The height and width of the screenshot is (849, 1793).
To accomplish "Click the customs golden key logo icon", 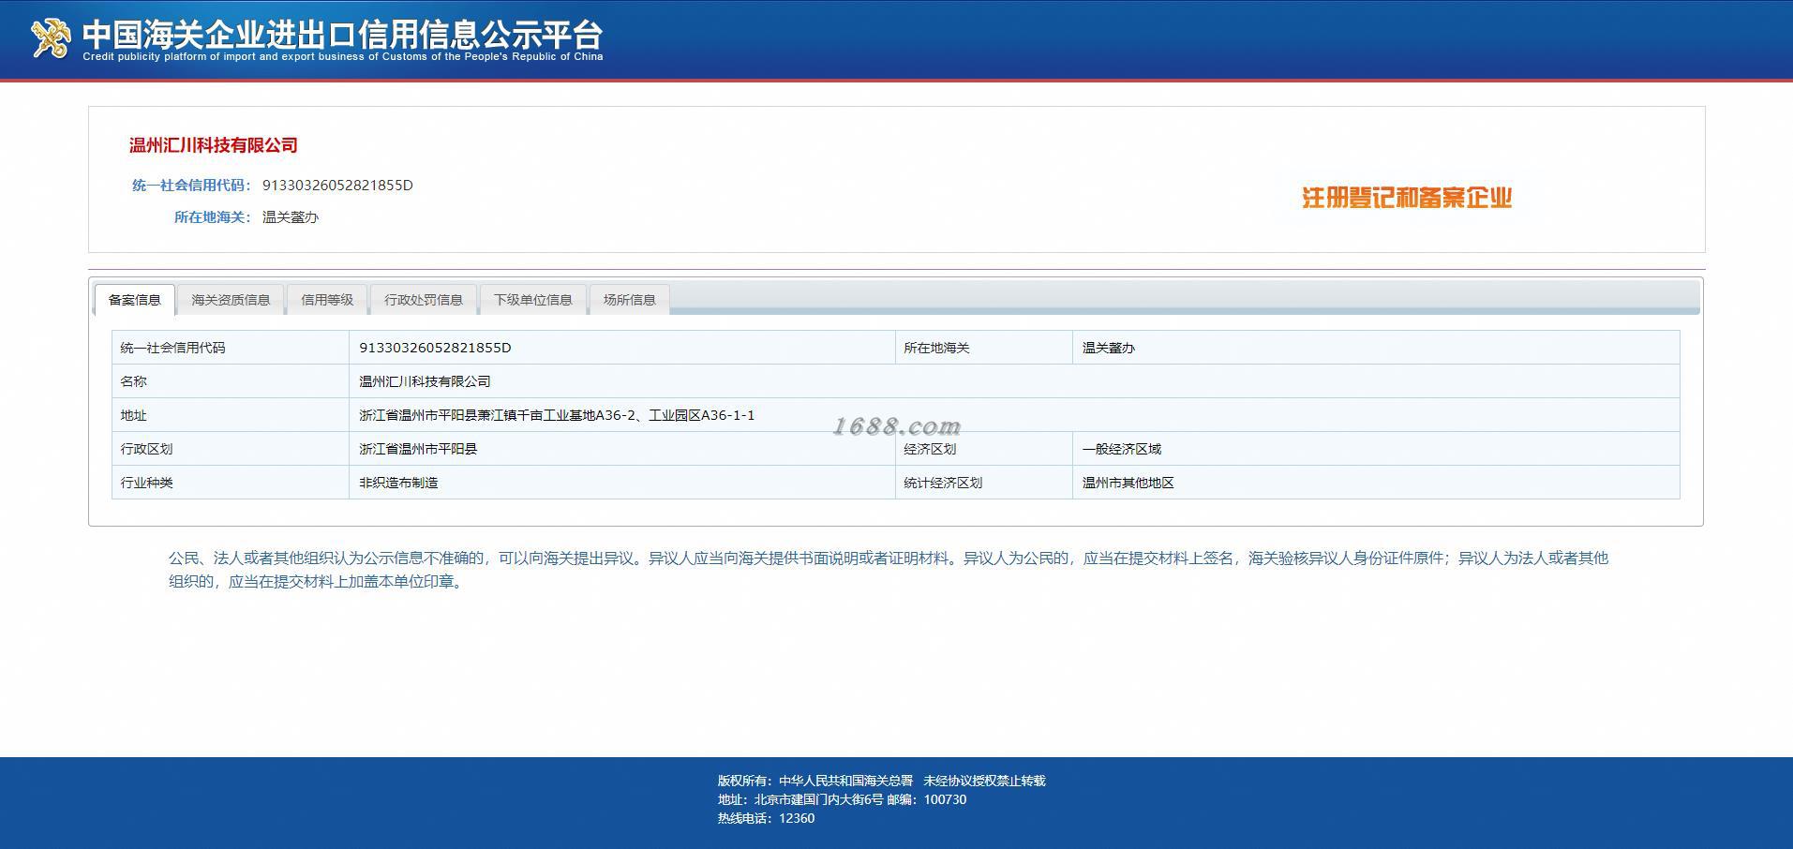I will point(51,38).
